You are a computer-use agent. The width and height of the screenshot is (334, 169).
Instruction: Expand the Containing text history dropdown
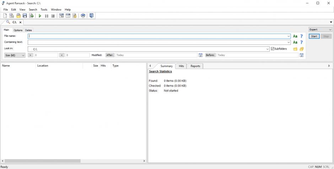(x=289, y=42)
